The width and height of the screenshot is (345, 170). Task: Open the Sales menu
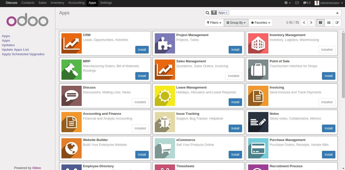click(x=42, y=3)
